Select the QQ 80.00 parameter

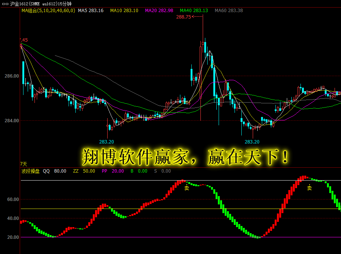coord(55,171)
